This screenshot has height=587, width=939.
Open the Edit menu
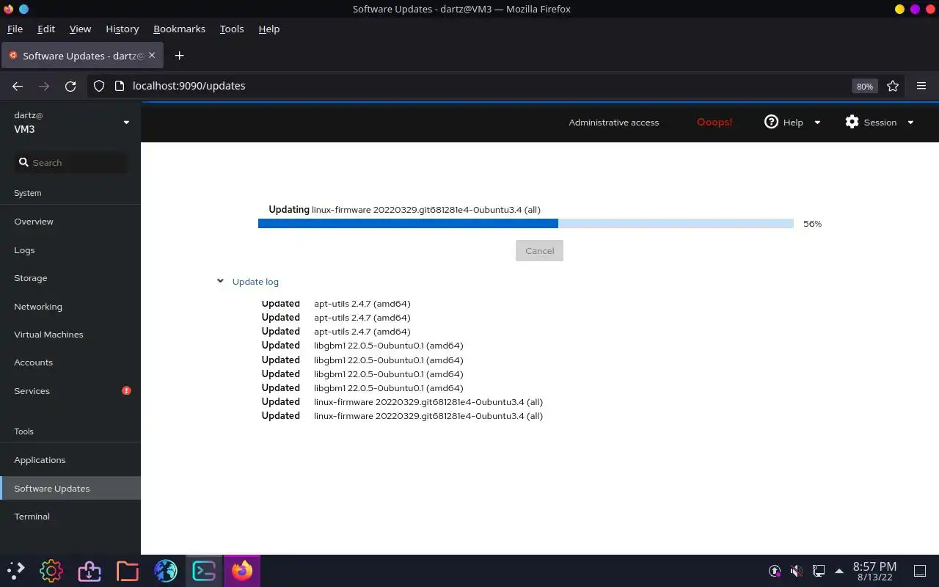click(x=46, y=29)
